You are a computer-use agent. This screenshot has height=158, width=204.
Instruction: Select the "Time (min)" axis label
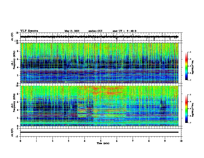[103, 143]
